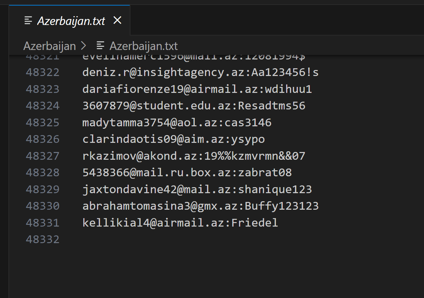Click the last line number 48332
This screenshot has height=298, width=424.
[43, 240]
